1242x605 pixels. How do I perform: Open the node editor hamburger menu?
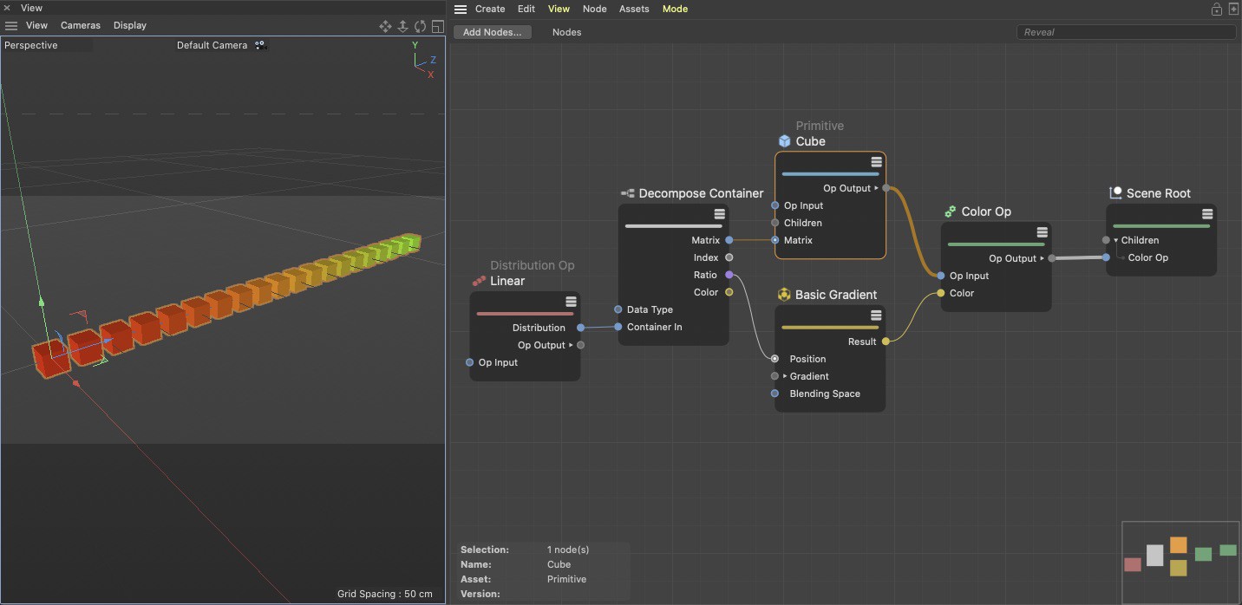(x=461, y=9)
